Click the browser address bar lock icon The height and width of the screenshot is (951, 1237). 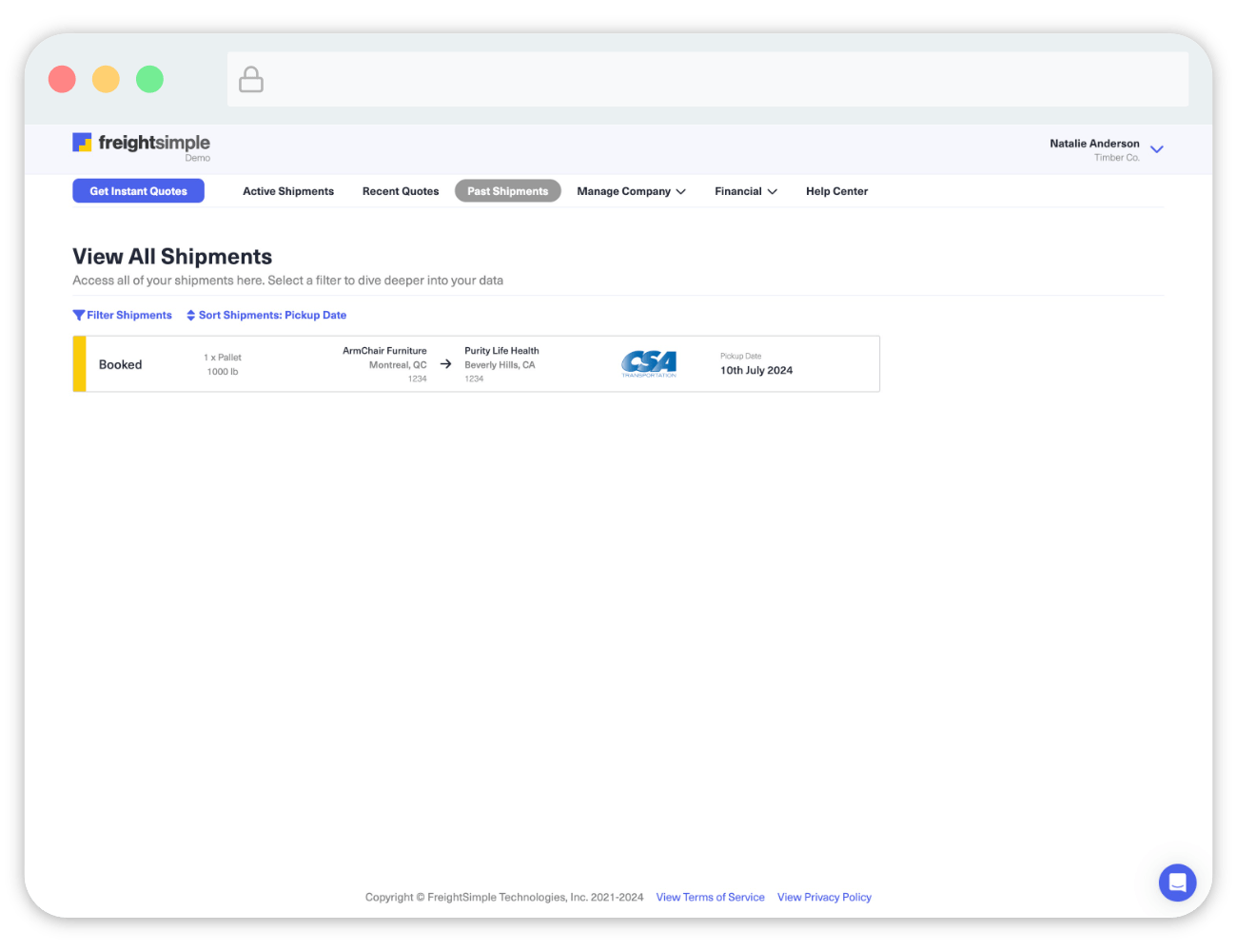(251, 80)
